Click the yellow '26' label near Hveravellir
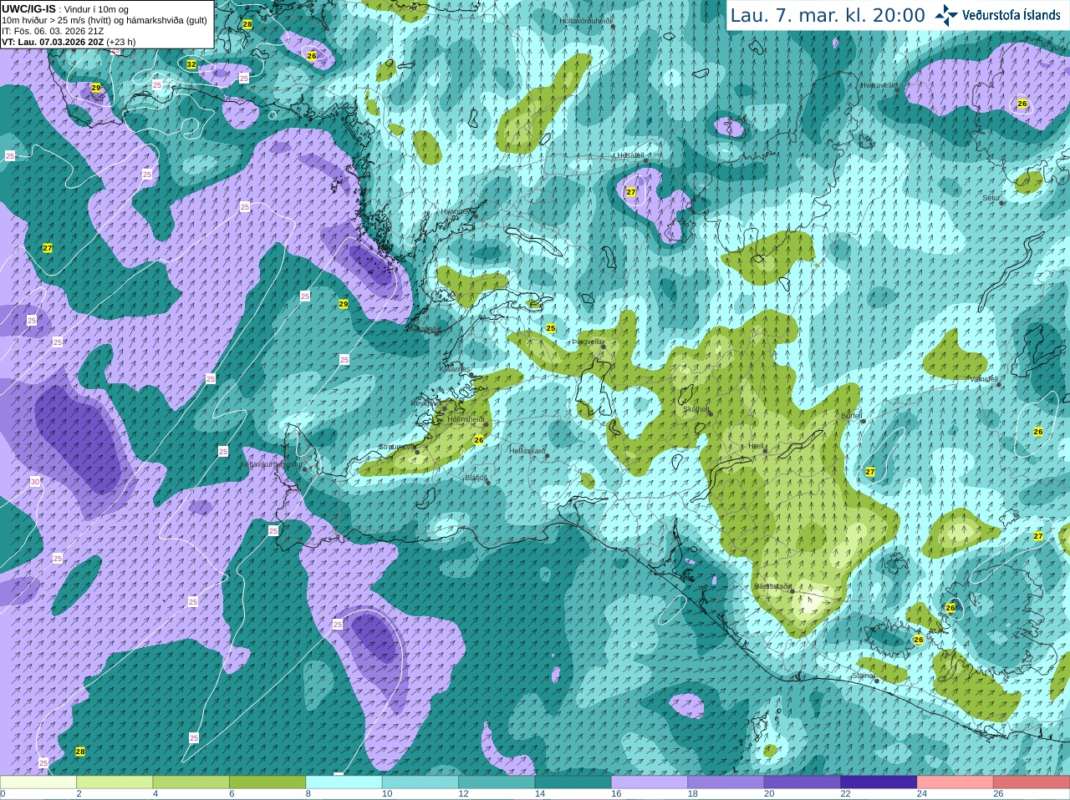This screenshot has height=800, width=1070. (x=1022, y=104)
